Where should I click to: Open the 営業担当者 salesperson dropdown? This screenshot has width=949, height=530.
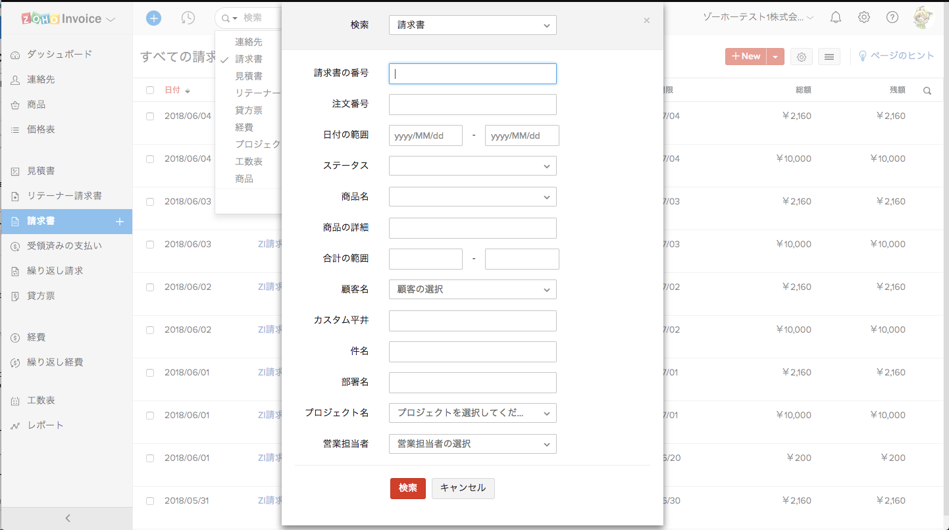(473, 444)
